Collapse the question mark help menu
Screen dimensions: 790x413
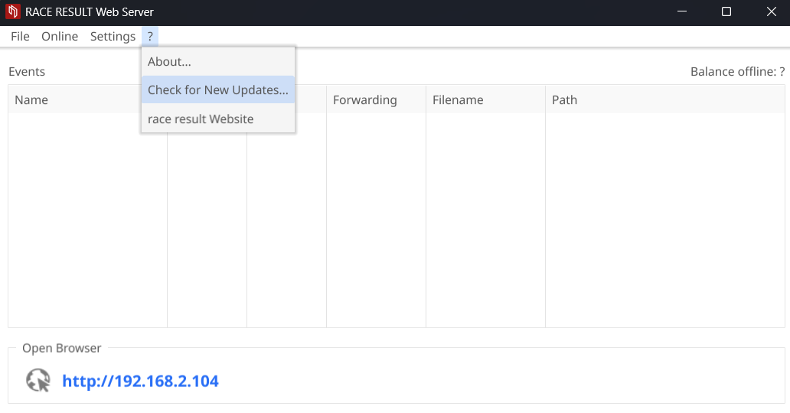pyautogui.click(x=150, y=37)
